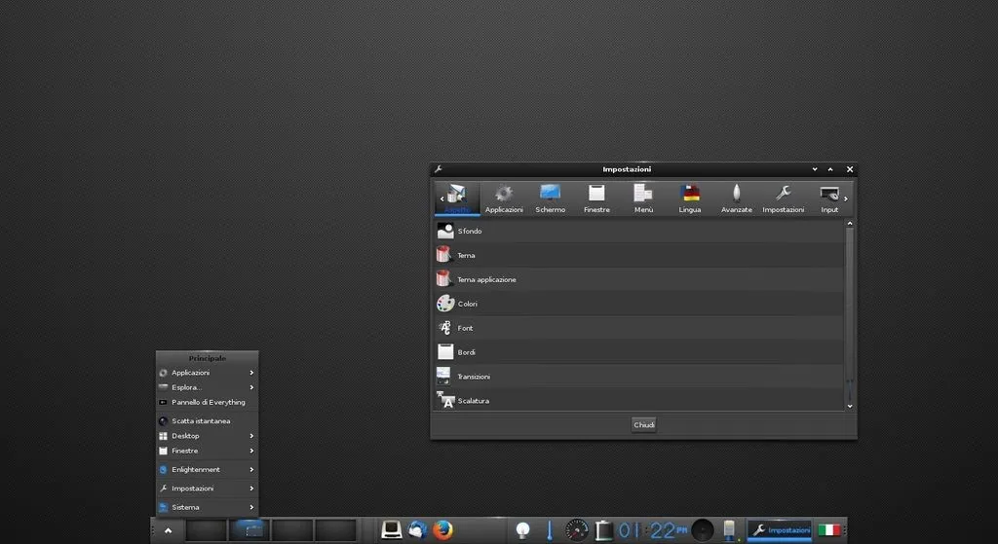Open the battery indicator on the shelf
The image size is (998, 544).
(603, 530)
